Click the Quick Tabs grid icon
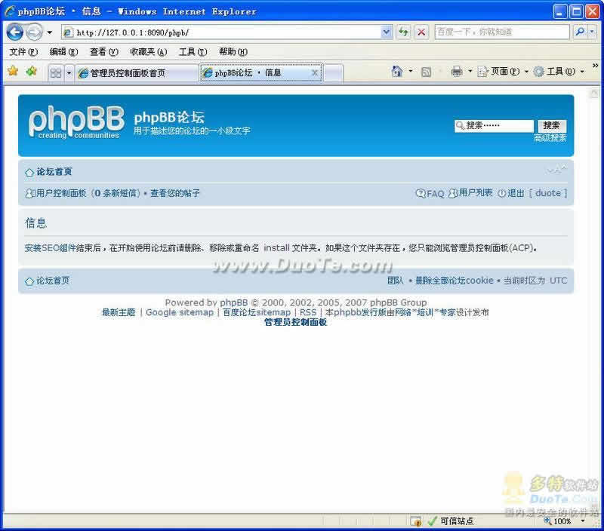 click(56, 73)
